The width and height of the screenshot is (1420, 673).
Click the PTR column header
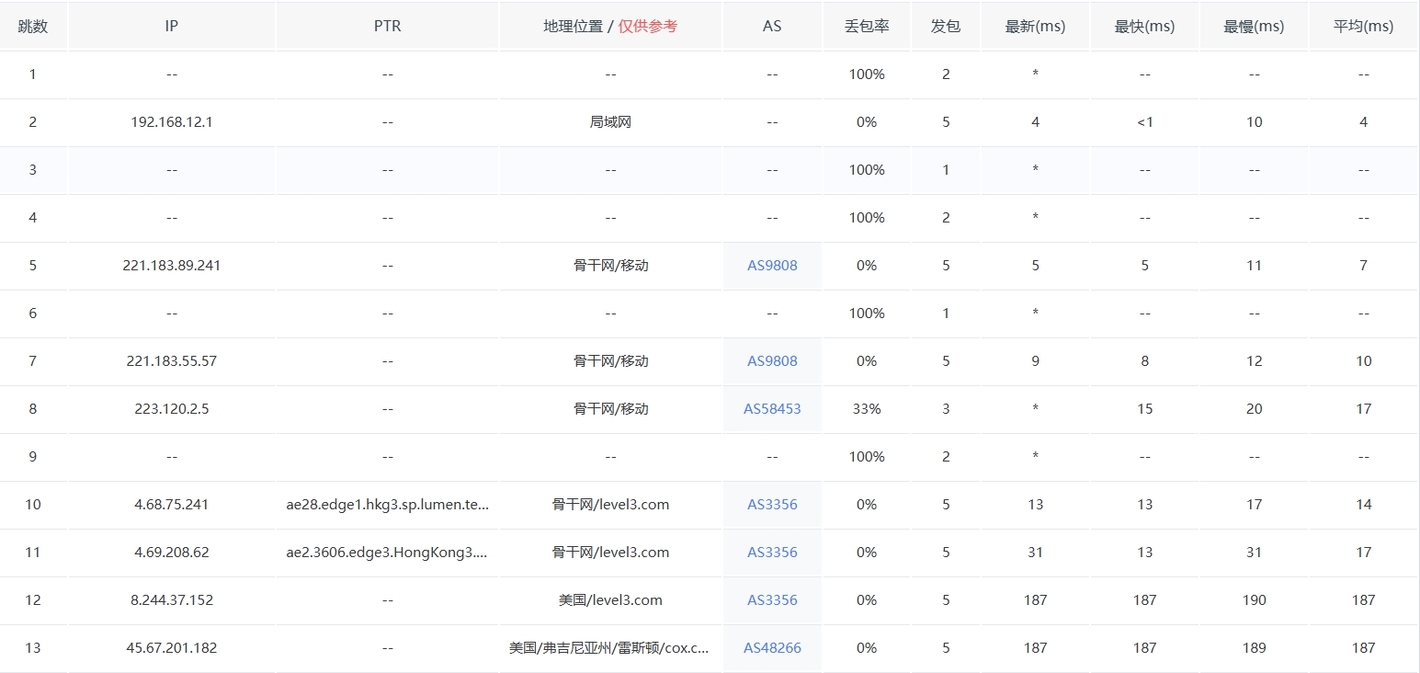[388, 27]
